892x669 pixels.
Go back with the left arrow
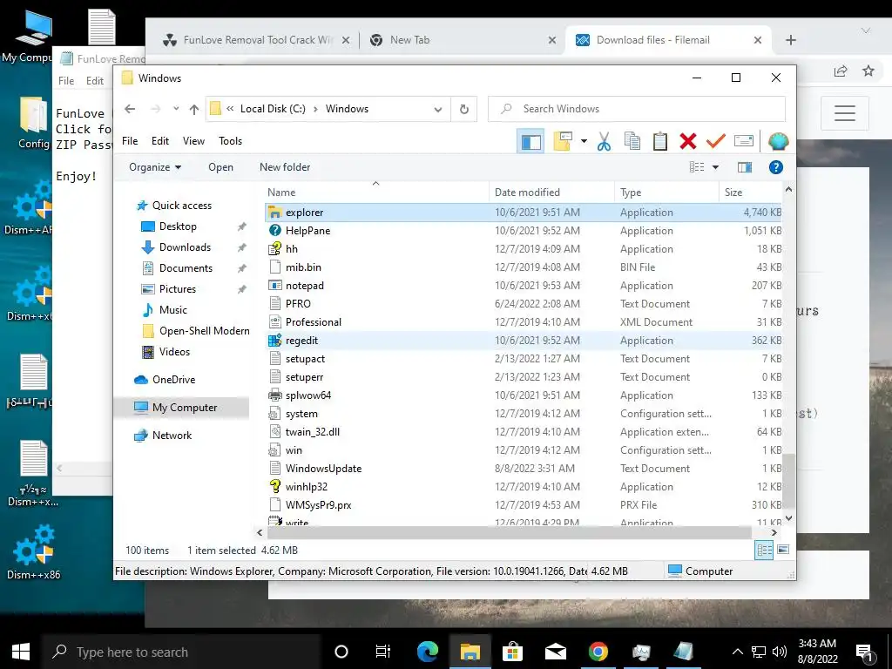[x=131, y=109]
